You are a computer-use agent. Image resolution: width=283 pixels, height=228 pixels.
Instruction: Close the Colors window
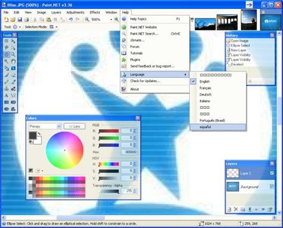137,118
